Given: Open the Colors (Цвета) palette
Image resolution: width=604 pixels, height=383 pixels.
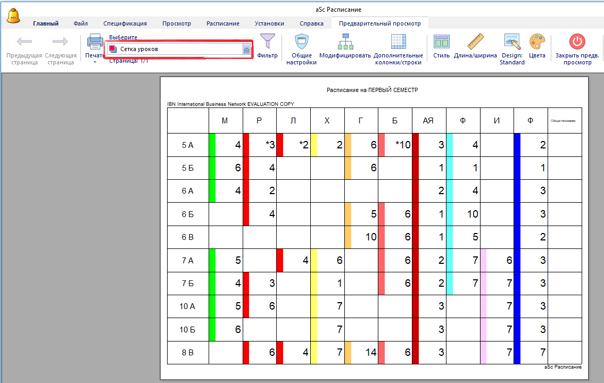Looking at the screenshot, I should [x=537, y=42].
